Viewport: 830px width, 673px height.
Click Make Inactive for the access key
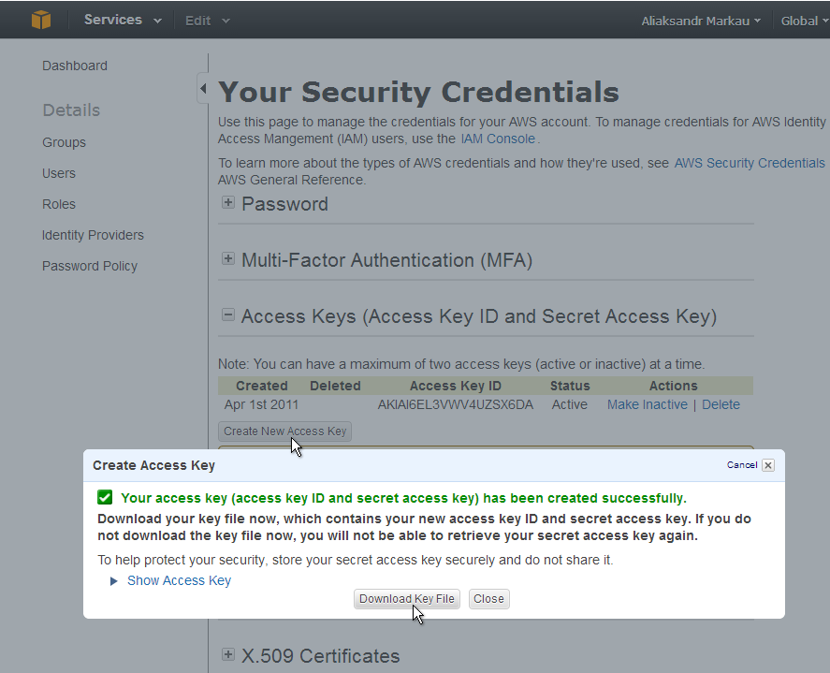(x=648, y=404)
